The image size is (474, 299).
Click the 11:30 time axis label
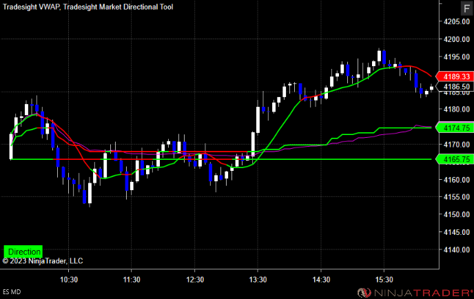coord(132,280)
